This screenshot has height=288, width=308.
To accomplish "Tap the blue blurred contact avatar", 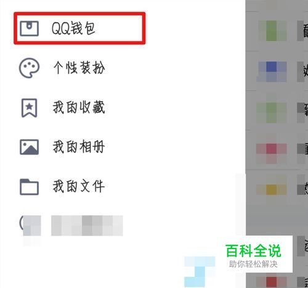I will pos(272,72).
